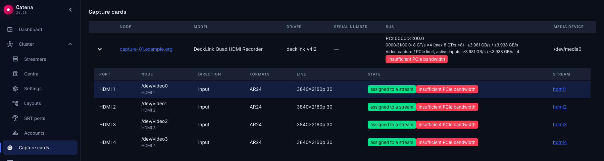The image size is (604, 161).
Task: Click the FORMATS column header
Action: point(260,74)
